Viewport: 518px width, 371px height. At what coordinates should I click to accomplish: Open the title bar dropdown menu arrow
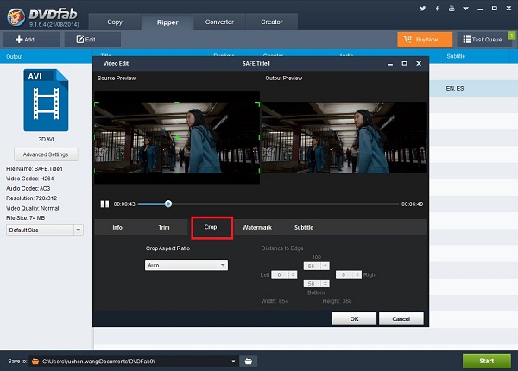465,9
